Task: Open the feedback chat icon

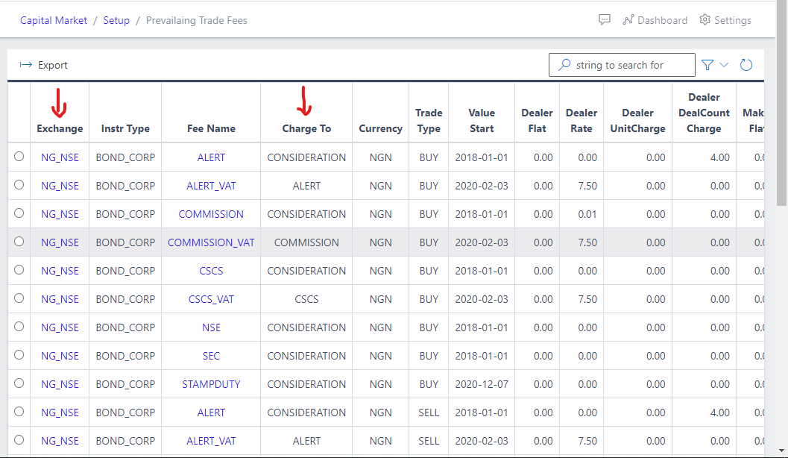Action: coord(604,19)
